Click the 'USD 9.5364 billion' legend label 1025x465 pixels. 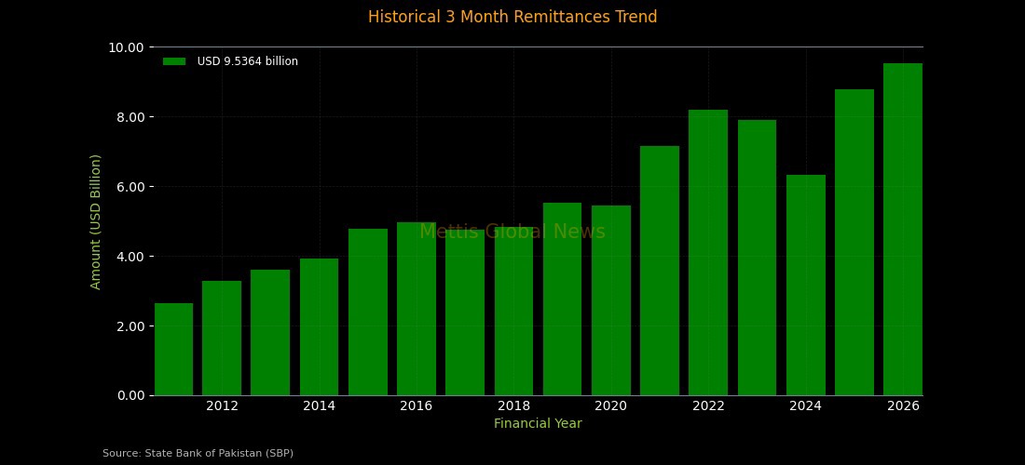[x=247, y=61]
